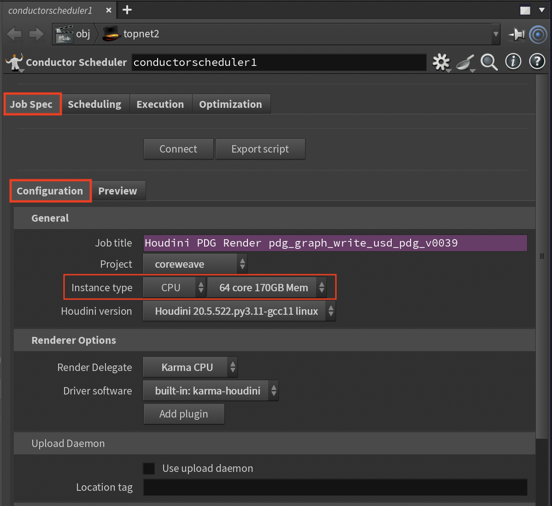Screen dimensions: 552x506
Task: Click the topnet2 top hat icon
Action: [x=111, y=34]
